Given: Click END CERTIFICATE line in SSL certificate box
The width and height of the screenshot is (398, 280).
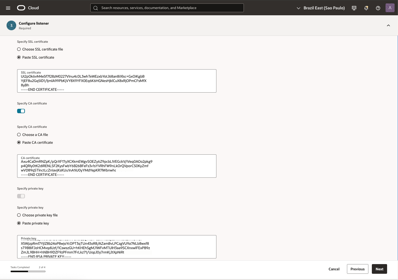Looking at the screenshot, I should (x=42, y=89).
